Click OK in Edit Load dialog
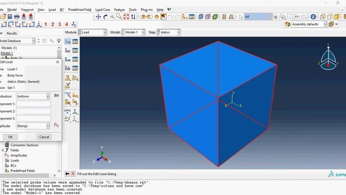The image size is (346, 195). [x=10, y=137]
